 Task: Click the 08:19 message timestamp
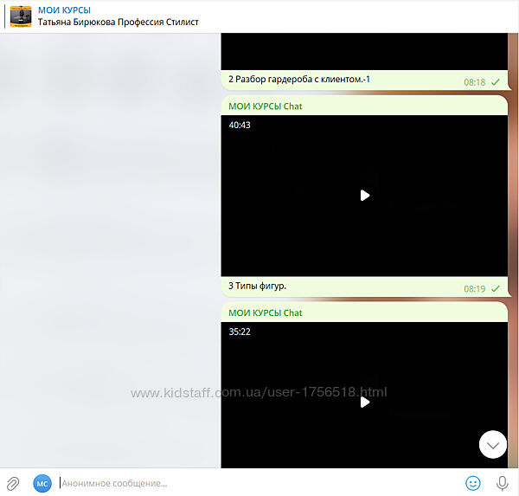[474, 288]
